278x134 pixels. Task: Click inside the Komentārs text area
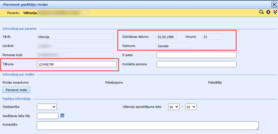point(148,126)
